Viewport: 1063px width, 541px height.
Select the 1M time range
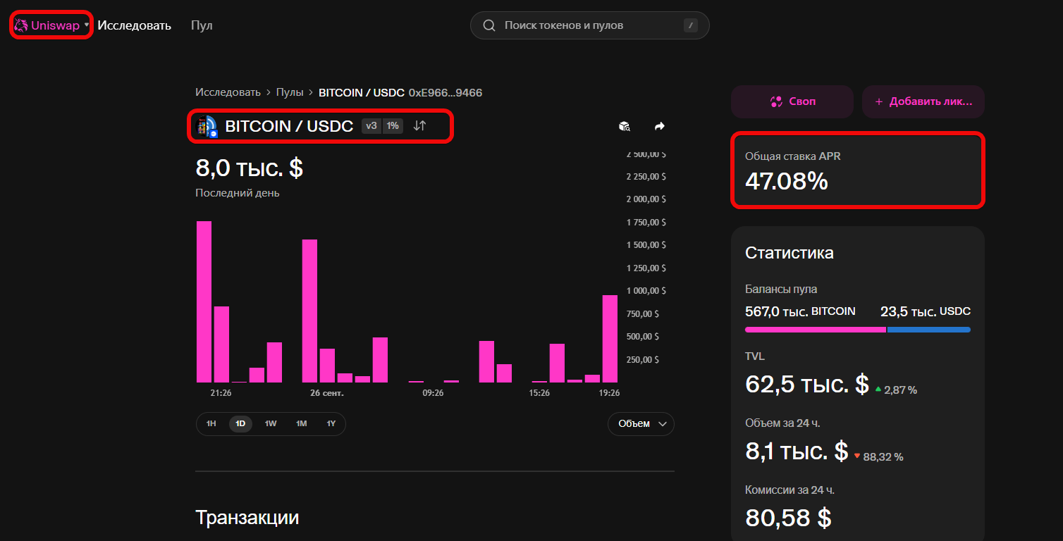(x=301, y=424)
